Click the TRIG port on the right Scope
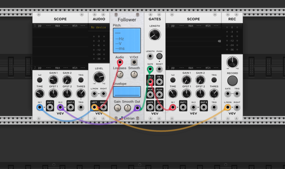Screen dimensions: 285x169 [x=214, y=107]
